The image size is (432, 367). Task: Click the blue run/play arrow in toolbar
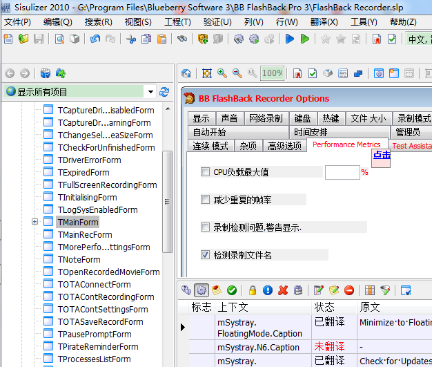tap(289, 39)
